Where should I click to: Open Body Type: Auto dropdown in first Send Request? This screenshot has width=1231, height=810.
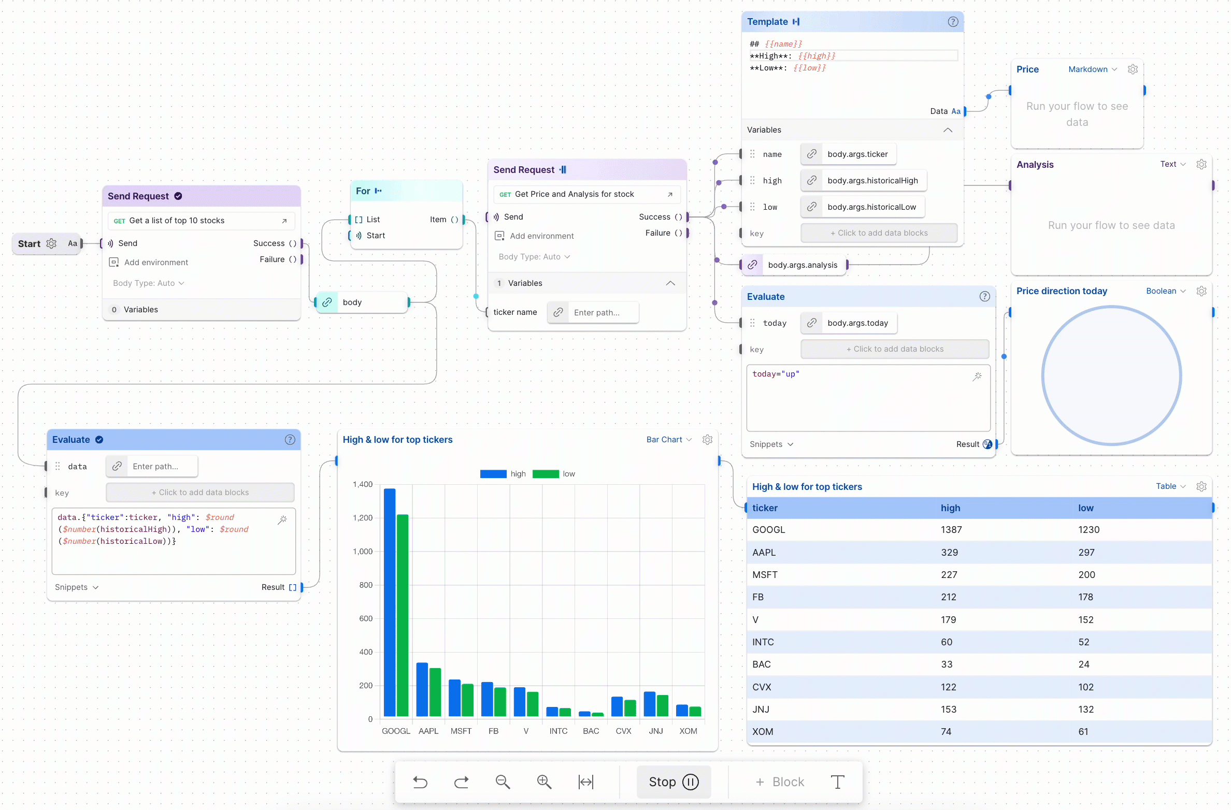[x=149, y=283]
